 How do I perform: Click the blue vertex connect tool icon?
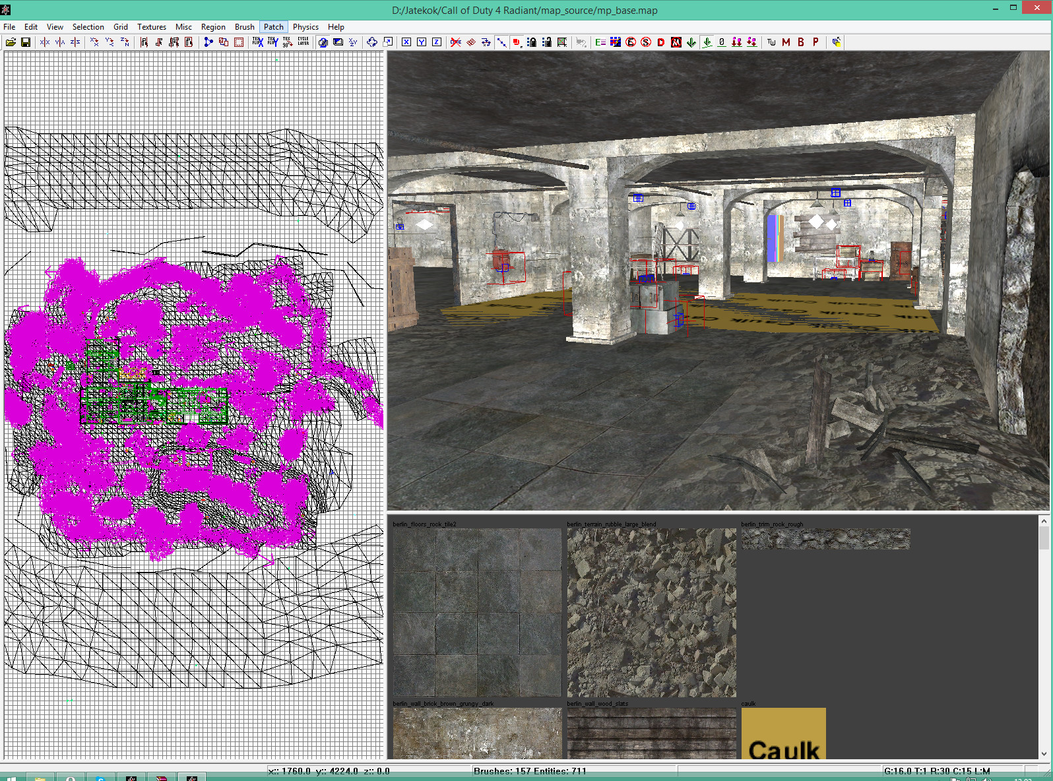click(208, 42)
